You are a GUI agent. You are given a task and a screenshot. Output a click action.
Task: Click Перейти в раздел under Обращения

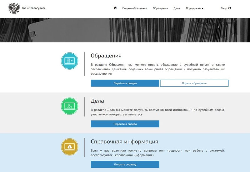tap(125, 83)
